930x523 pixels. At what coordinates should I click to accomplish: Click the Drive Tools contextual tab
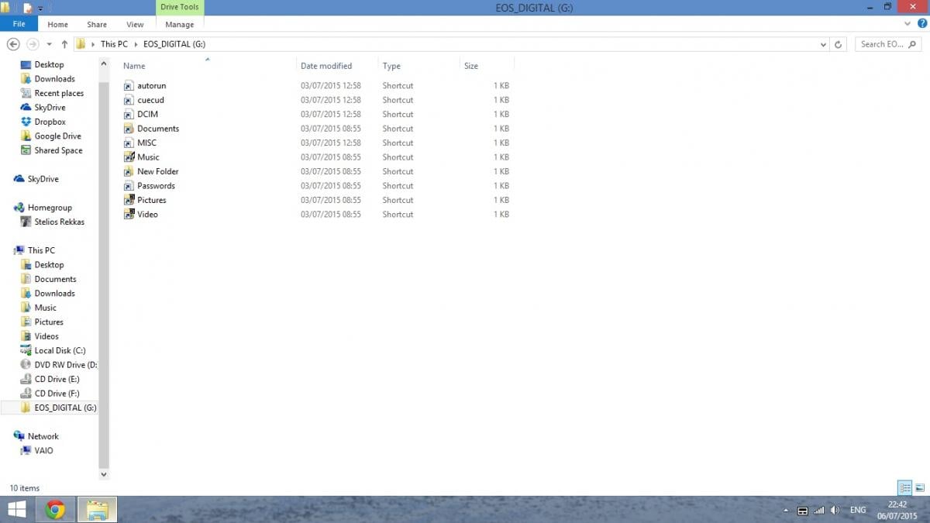click(x=180, y=8)
